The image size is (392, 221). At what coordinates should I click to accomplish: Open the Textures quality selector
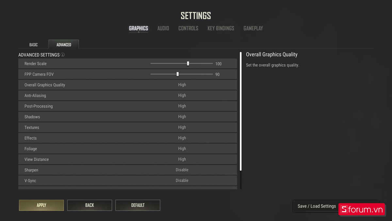(x=182, y=127)
